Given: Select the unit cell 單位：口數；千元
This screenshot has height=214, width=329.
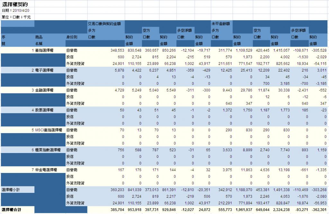Looking at the screenshot, I should click(16, 17).
